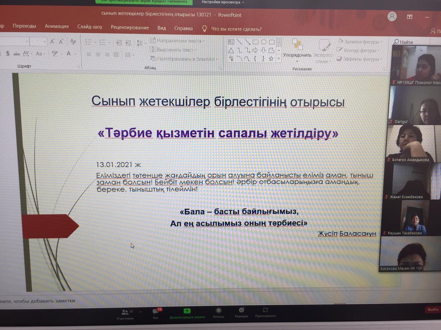This screenshot has height=330, width=441.
Task: Open the Приложения apps panel
Action: pyautogui.click(x=265, y=311)
